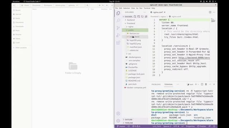Open Dockerfile in the Explorer

[133, 67]
